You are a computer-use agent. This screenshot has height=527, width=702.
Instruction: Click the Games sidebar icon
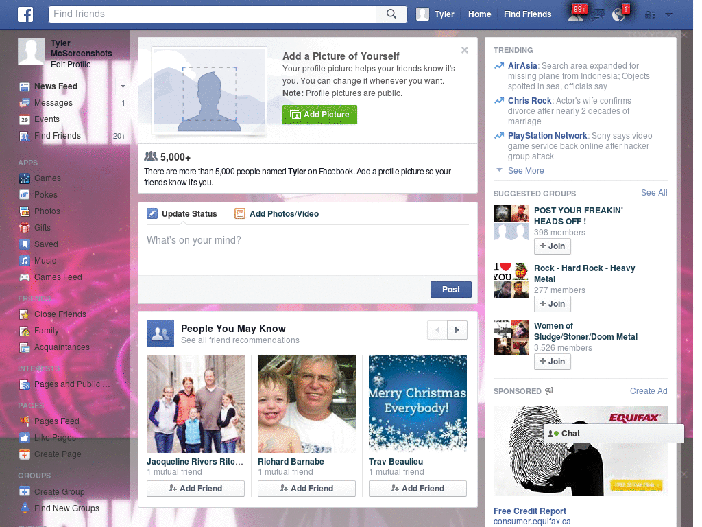(x=25, y=178)
